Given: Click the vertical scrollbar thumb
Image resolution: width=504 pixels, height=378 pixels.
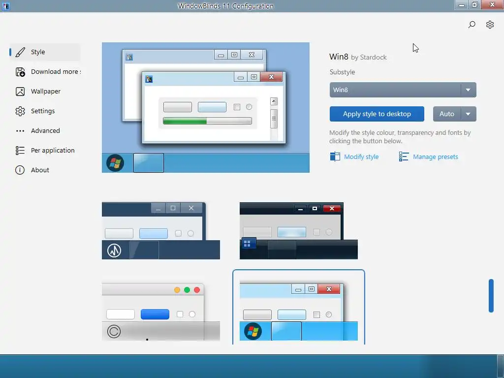Looking at the screenshot, I should pos(491,296).
